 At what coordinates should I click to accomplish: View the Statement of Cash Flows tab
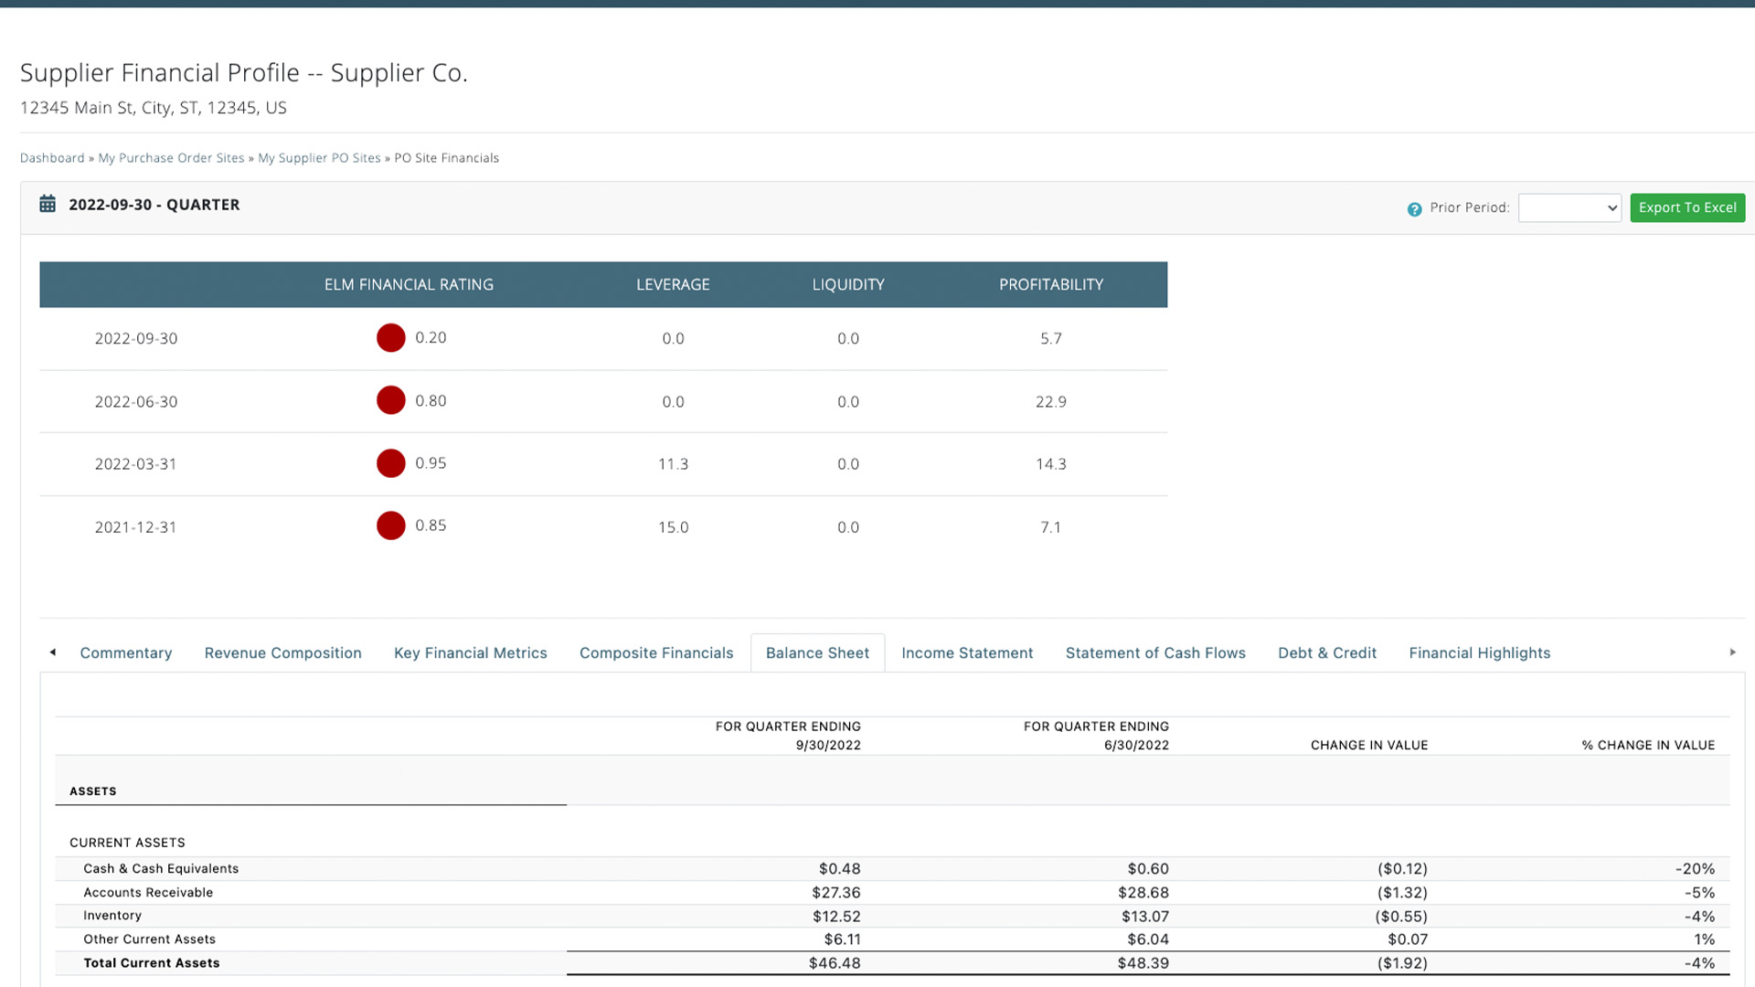(x=1154, y=653)
